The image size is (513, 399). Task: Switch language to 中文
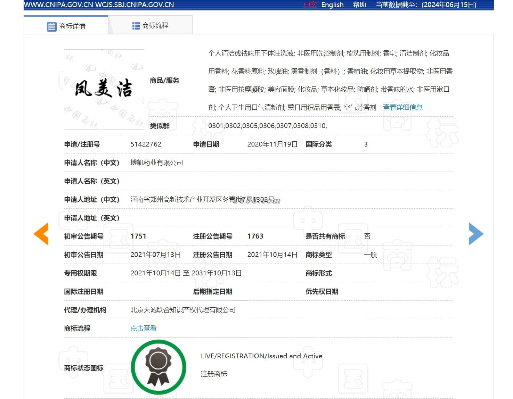pyautogui.click(x=310, y=5)
